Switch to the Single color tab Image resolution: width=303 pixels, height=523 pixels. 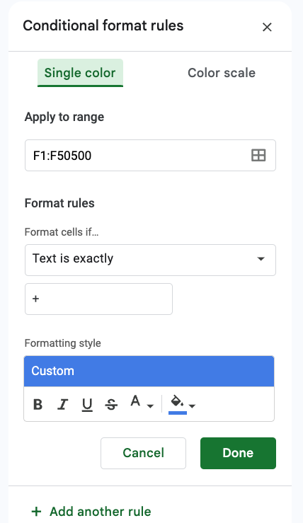[80, 73]
